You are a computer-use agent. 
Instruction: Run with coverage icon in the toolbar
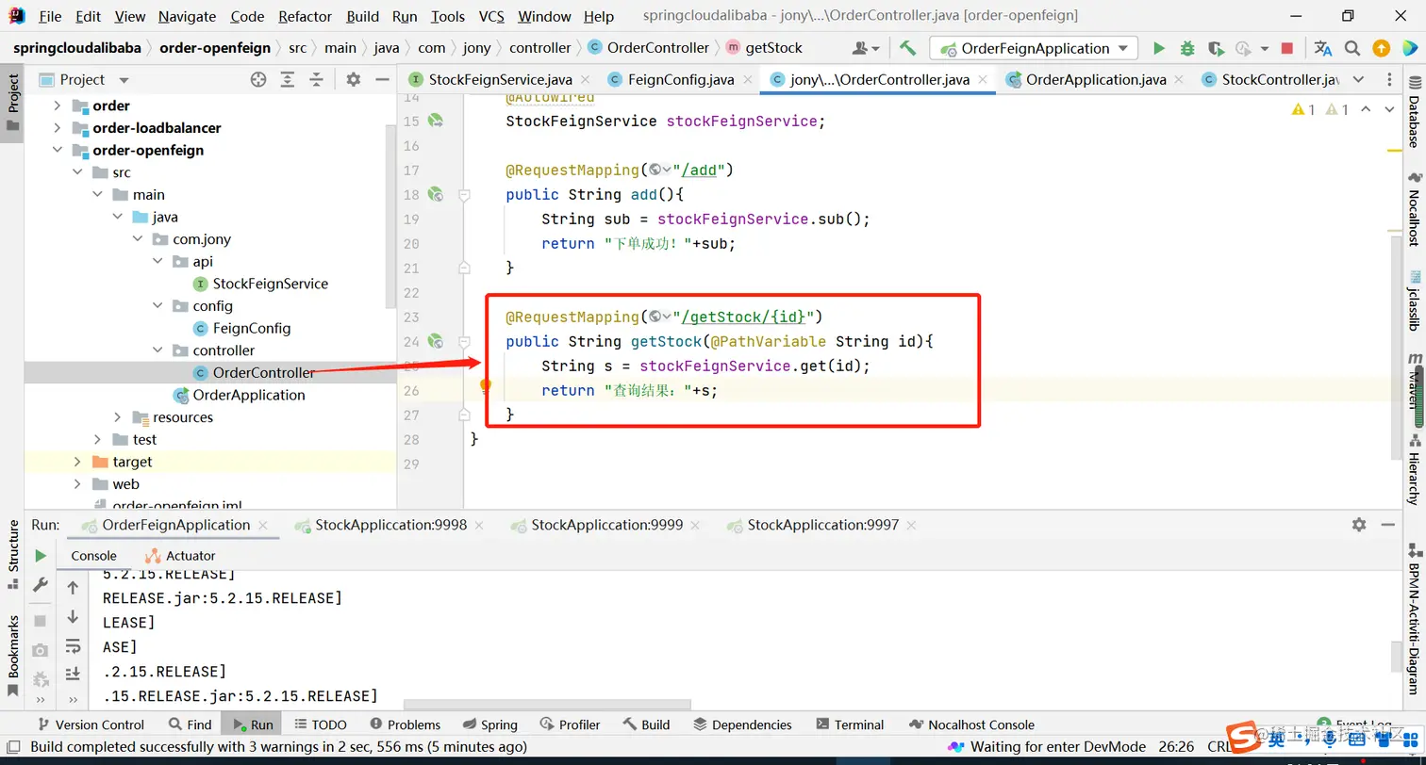point(1216,48)
